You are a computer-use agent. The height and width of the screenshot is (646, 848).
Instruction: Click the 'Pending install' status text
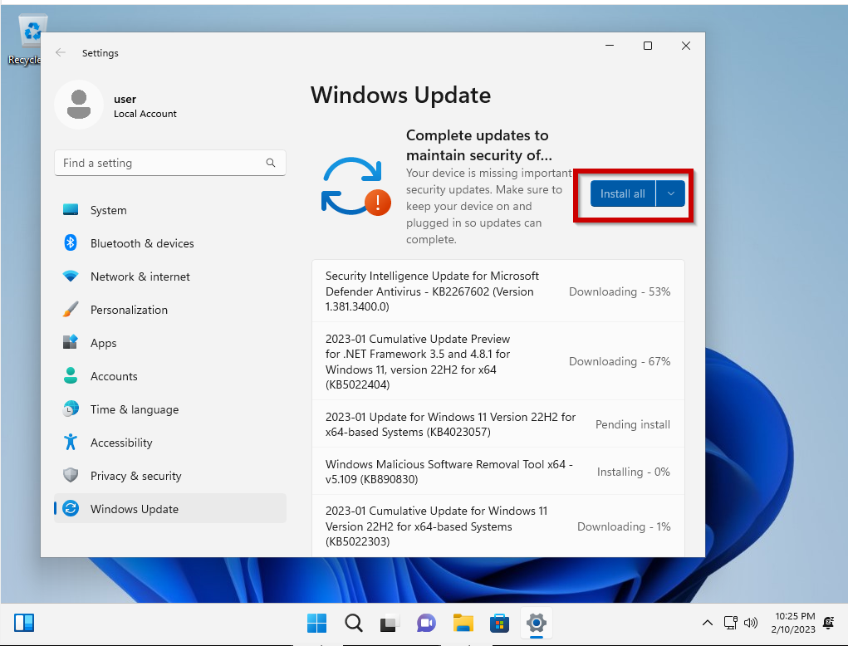(x=633, y=425)
